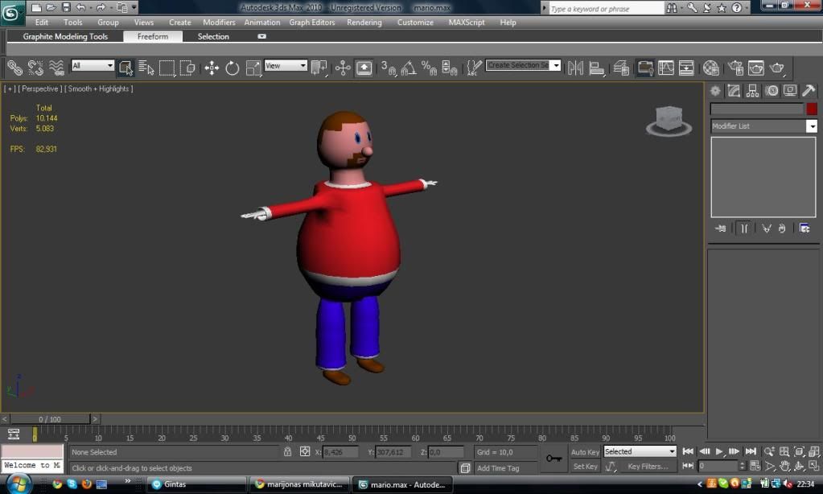Select the Select and Link tool
Screen dimensions: 823x494
tap(14, 68)
